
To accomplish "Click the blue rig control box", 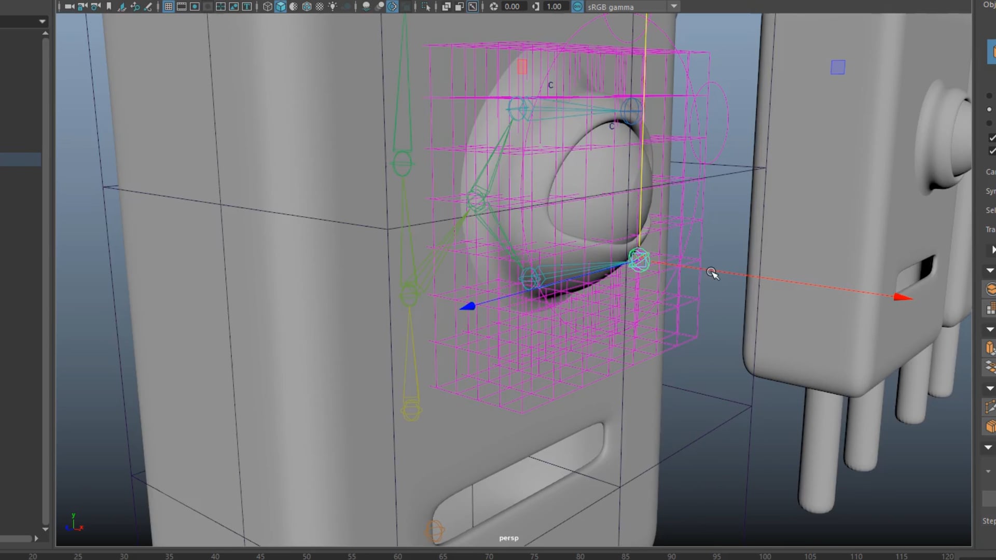I will (838, 67).
